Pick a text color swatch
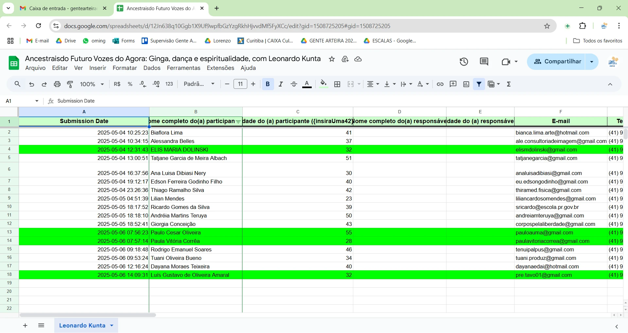Image resolution: width=628 pixels, height=333 pixels. click(x=306, y=84)
